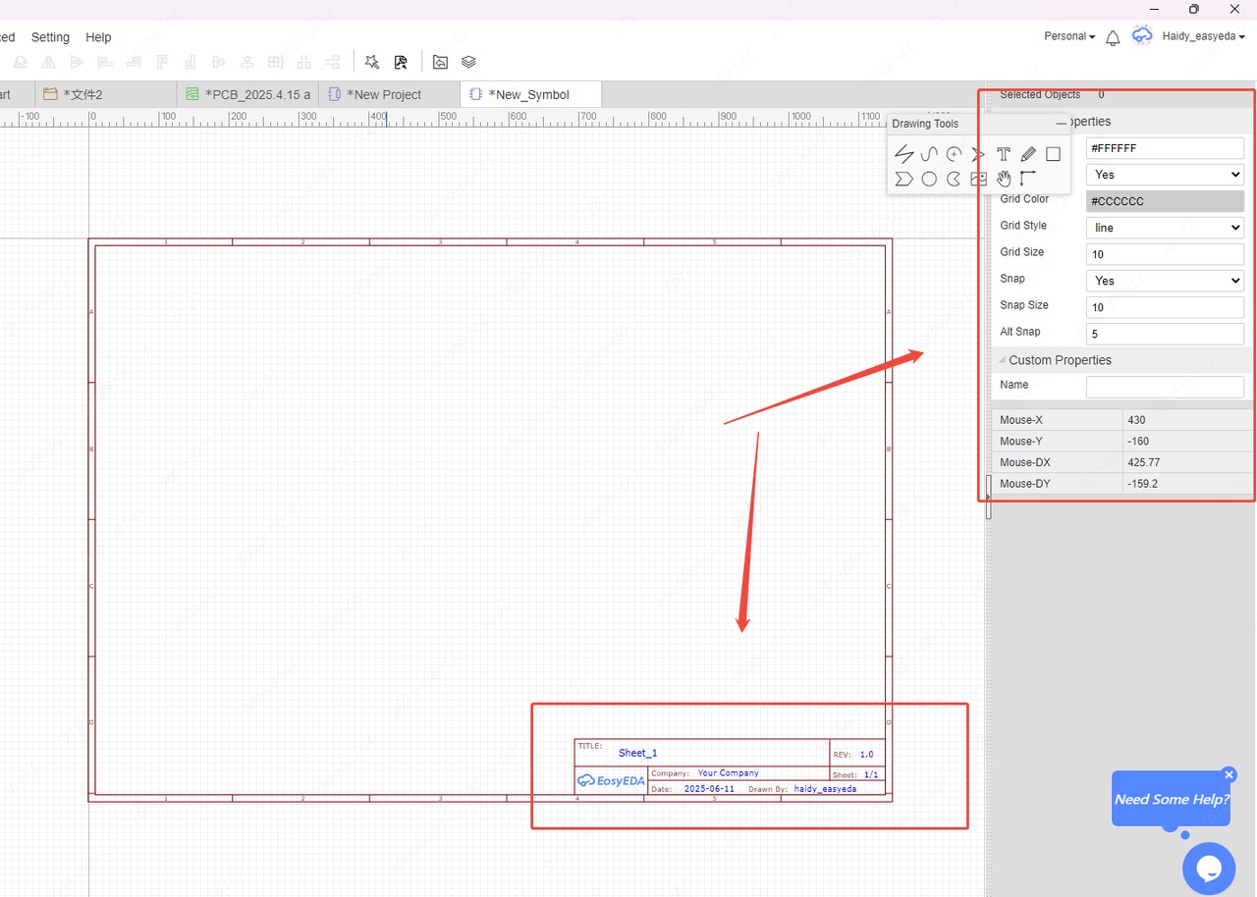This screenshot has height=897, width=1257.
Task: Click the Need Some Help? chat button
Action: click(x=1171, y=799)
